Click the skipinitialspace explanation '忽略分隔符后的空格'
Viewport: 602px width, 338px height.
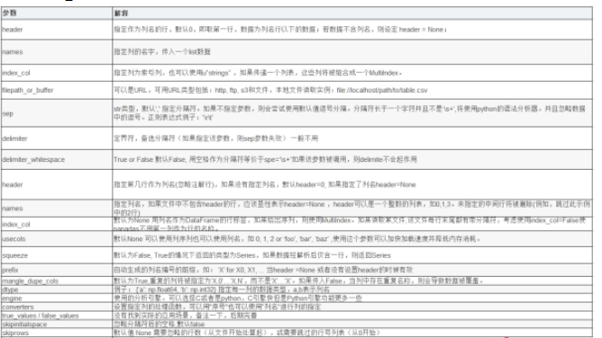pos(352,325)
